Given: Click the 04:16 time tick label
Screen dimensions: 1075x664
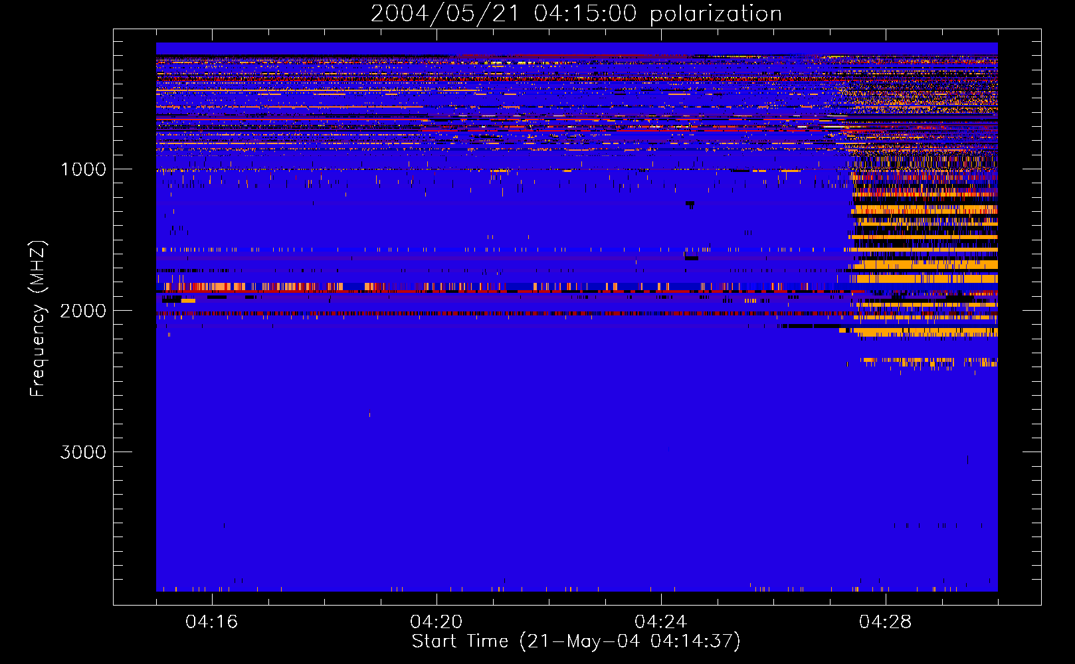Looking at the screenshot, I should point(212,622).
